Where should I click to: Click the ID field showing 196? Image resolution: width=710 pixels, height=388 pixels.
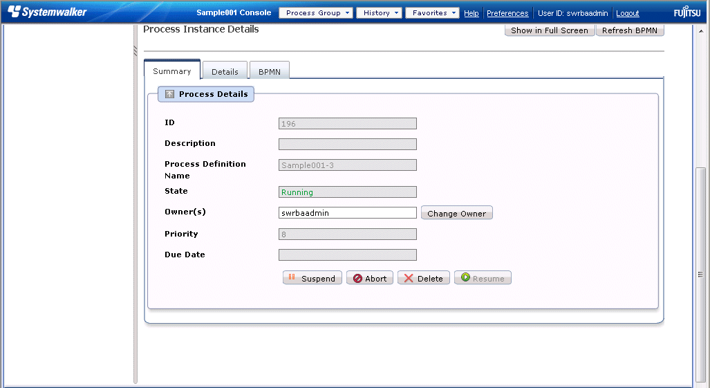(348, 124)
